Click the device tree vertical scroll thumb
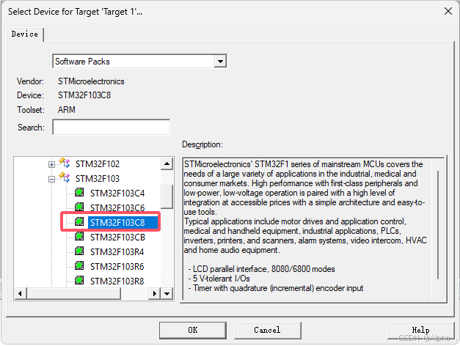The height and width of the screenshot is (346, 460). tap(167, 196)
